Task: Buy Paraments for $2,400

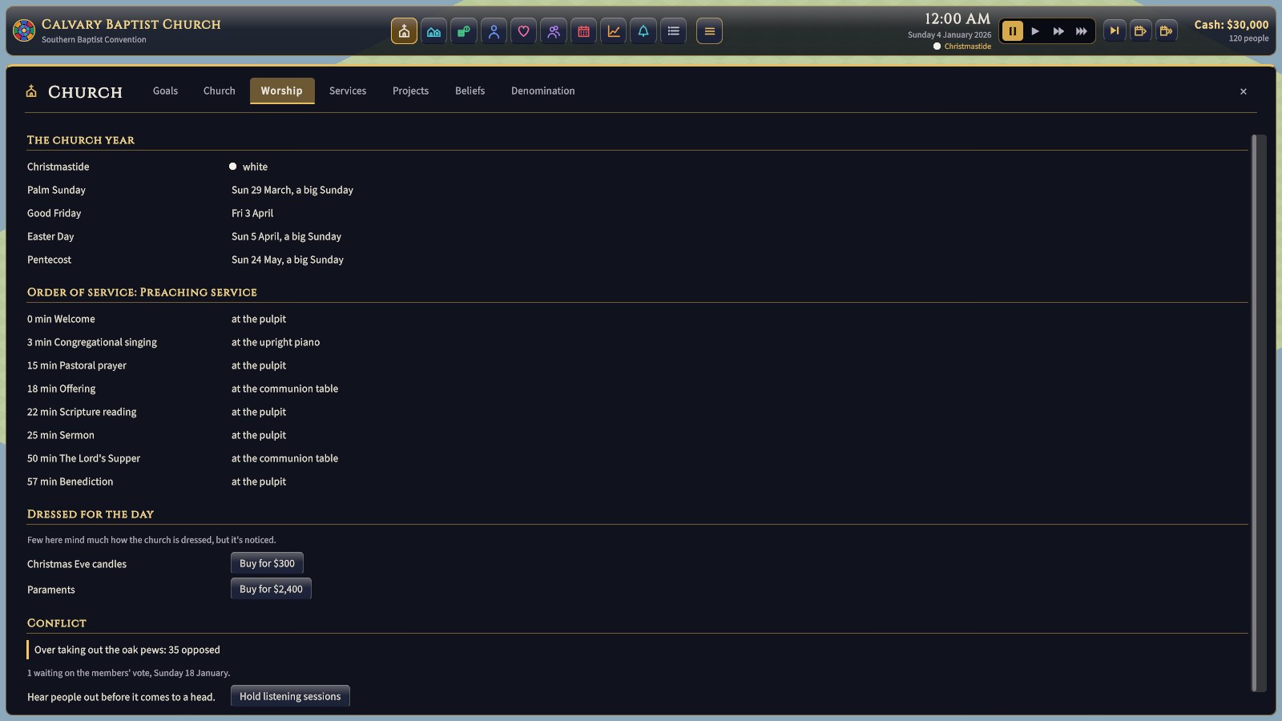Action: (271, 589)
